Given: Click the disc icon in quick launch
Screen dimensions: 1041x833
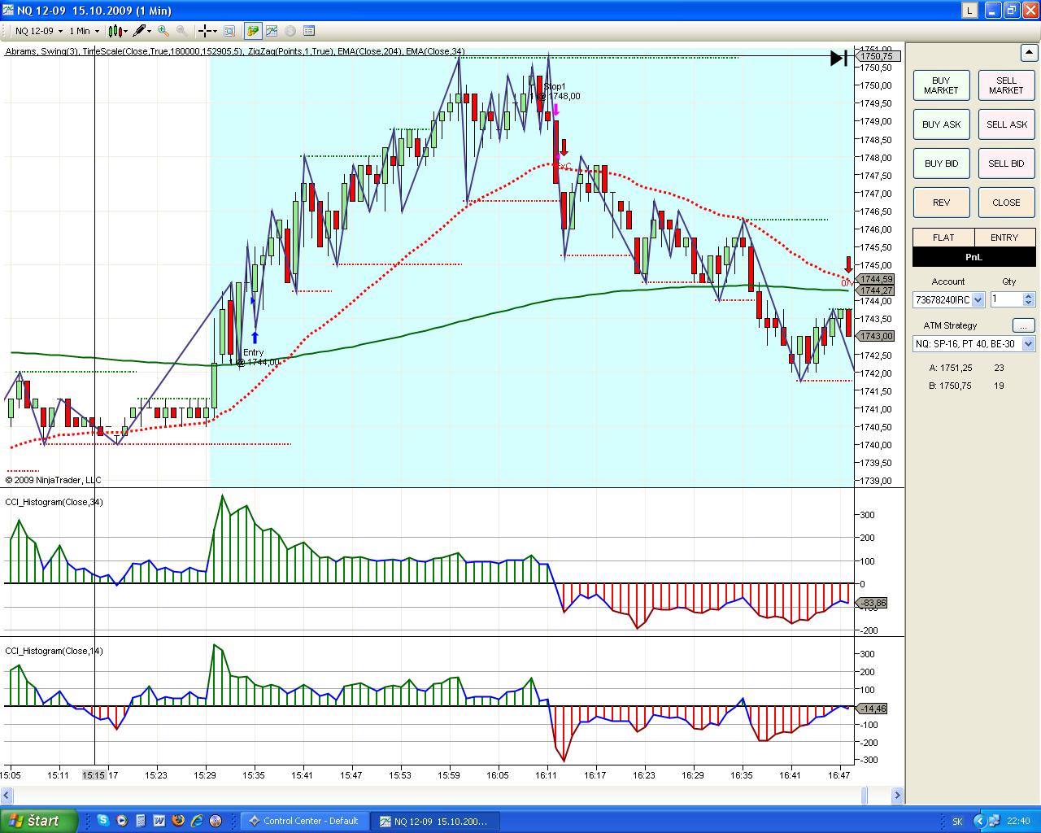Looking at the screenshot, I should [x=216, y=821].
